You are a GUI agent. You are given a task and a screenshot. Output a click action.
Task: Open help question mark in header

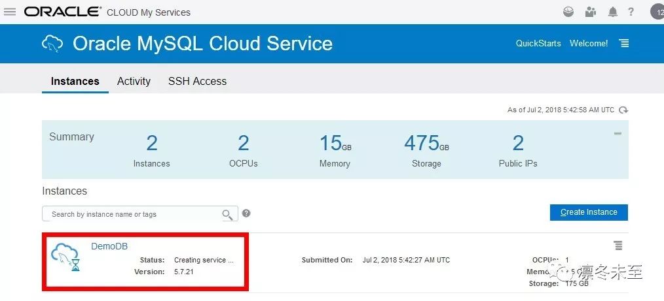click(631, 12)
